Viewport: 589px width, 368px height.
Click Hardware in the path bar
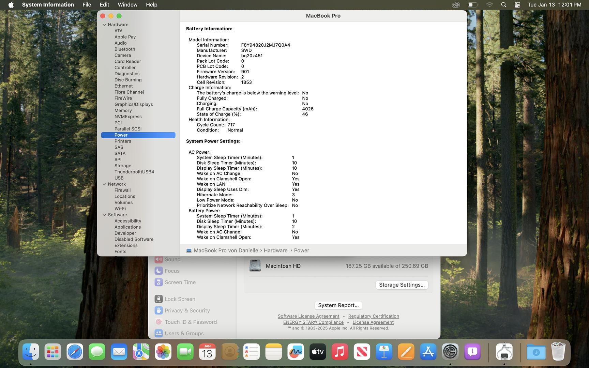(x=275, y=250)
